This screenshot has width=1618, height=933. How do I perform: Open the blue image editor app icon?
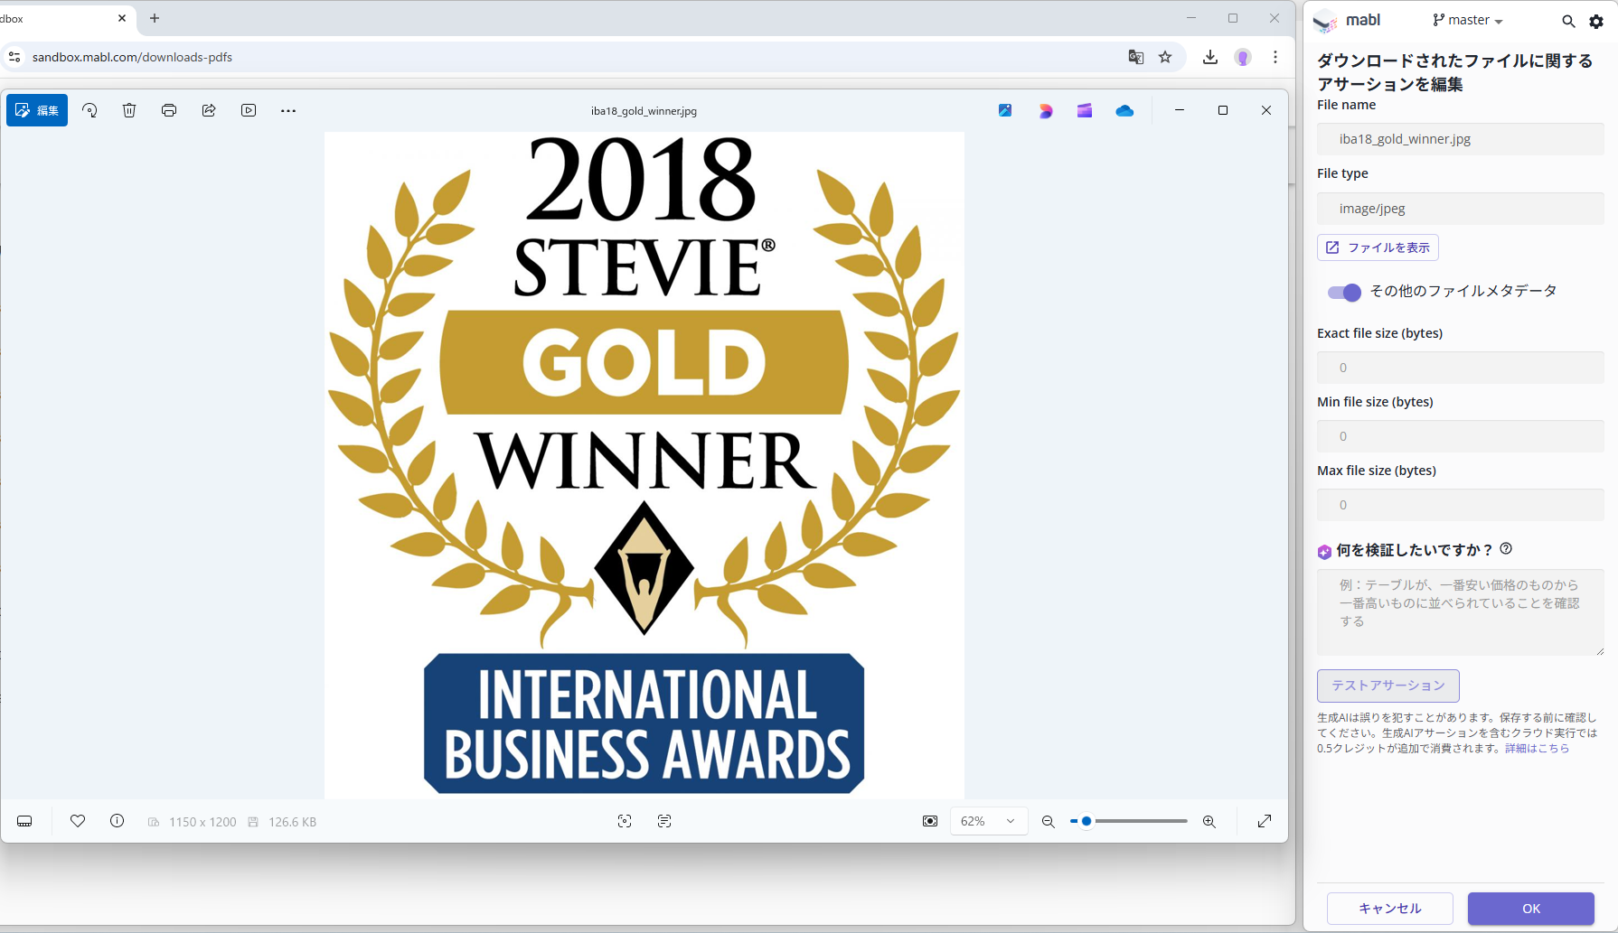tap(1005, 110)
